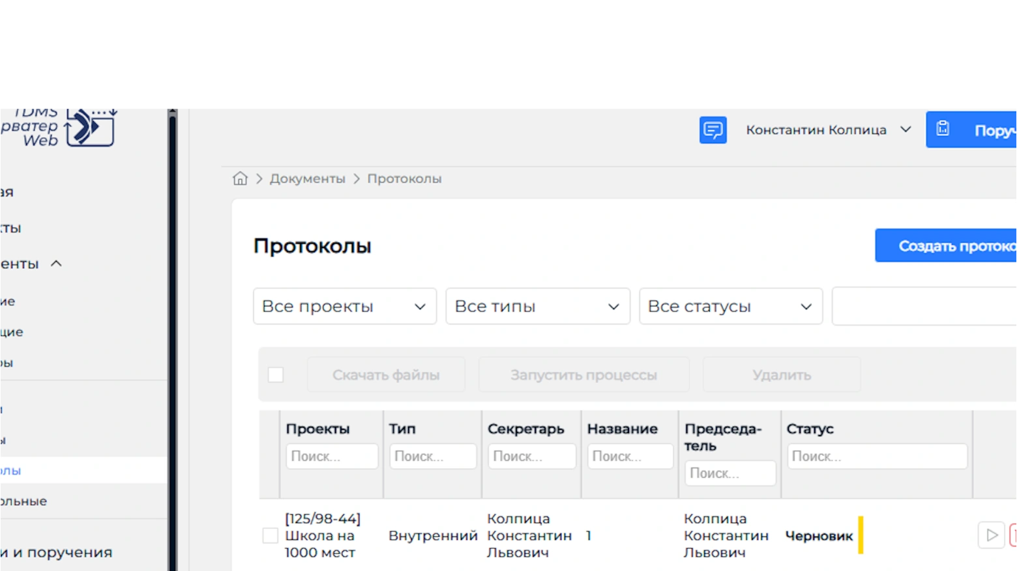This screenshot has width=1017, height=571.
Task: Open the Все статусы dropdown
Action: [x=731, y=306]
